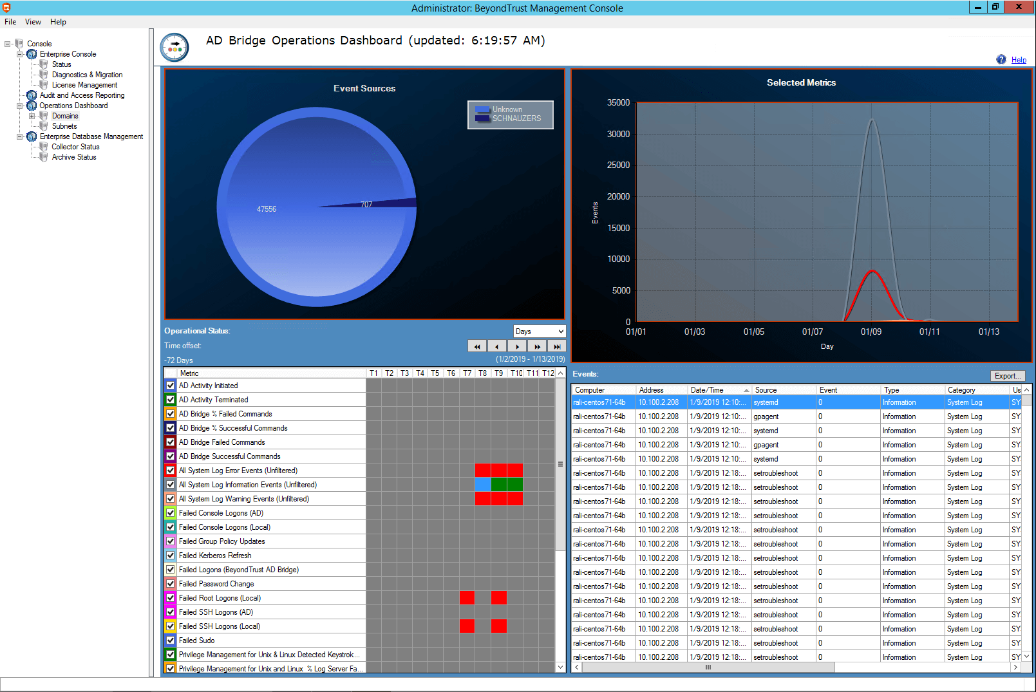Uncheck Failed Console Logons (AD) metric
Image resolution: width=1036 pixels, height=692 pixels.
pos(171,513)
